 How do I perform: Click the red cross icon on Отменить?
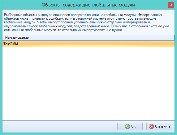(x=151, y=126)
